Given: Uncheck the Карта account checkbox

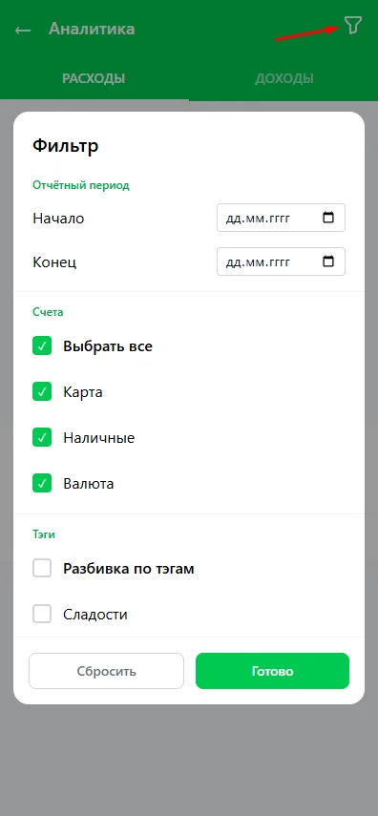Looking at the screenshot, I should [x=42, y=391].
